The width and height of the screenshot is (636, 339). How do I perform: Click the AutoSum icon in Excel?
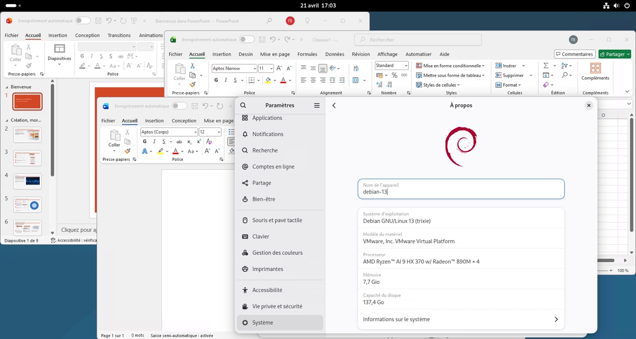click(x=546, y=66)
